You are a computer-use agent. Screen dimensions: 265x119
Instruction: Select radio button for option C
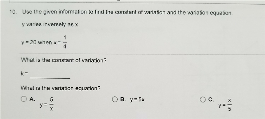point(203,99)
